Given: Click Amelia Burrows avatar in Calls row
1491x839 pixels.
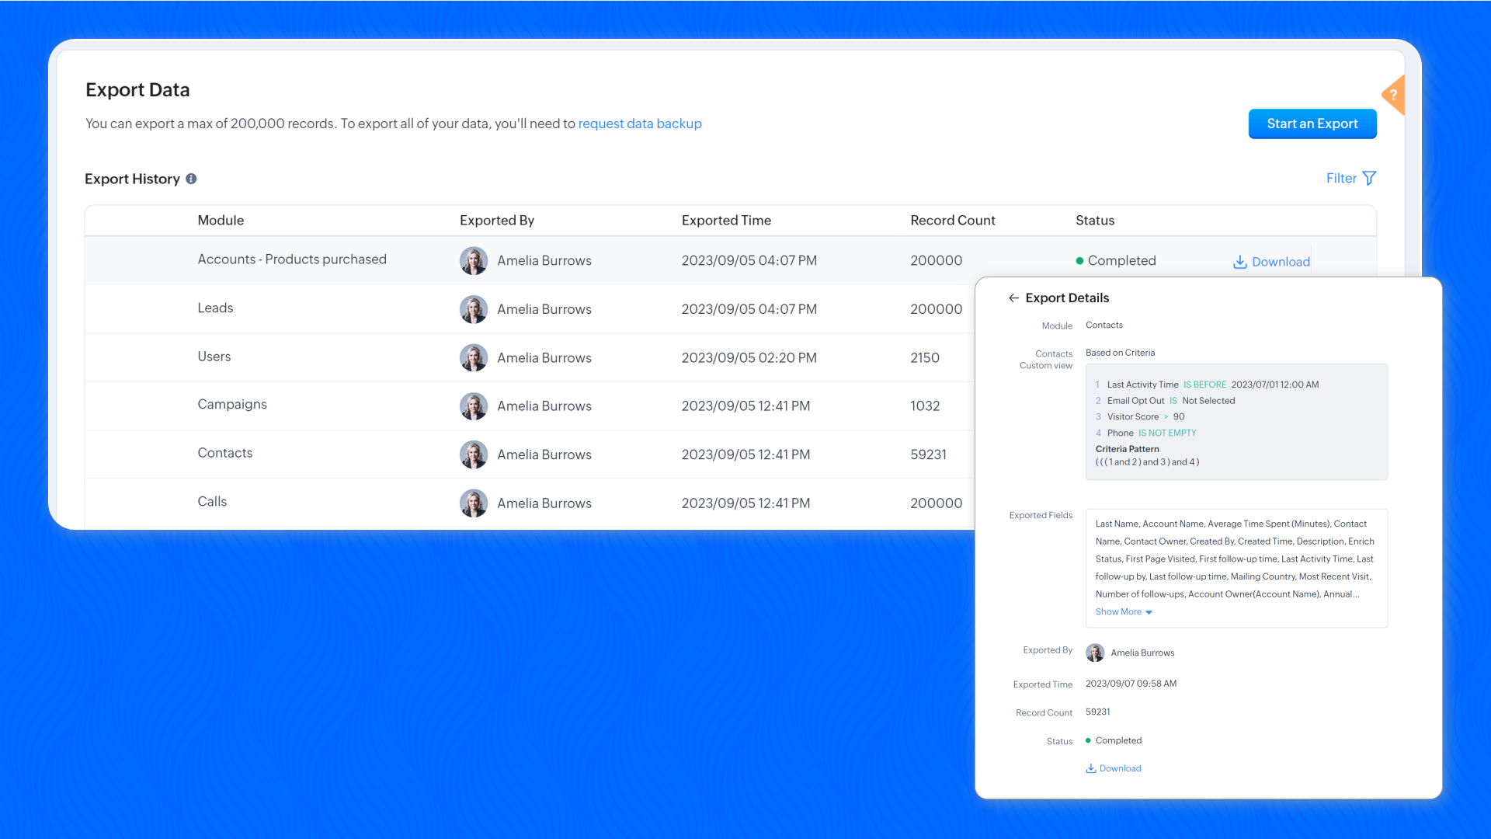Looking at the screenshot, I should point(473,503).
